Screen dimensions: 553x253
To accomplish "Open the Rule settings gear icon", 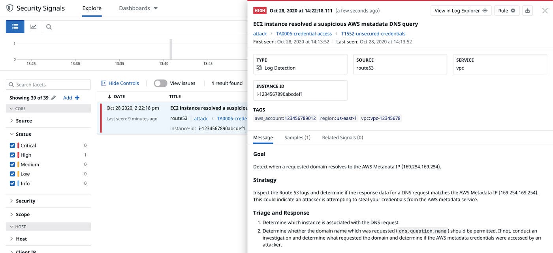I will (x=513, y=10).
